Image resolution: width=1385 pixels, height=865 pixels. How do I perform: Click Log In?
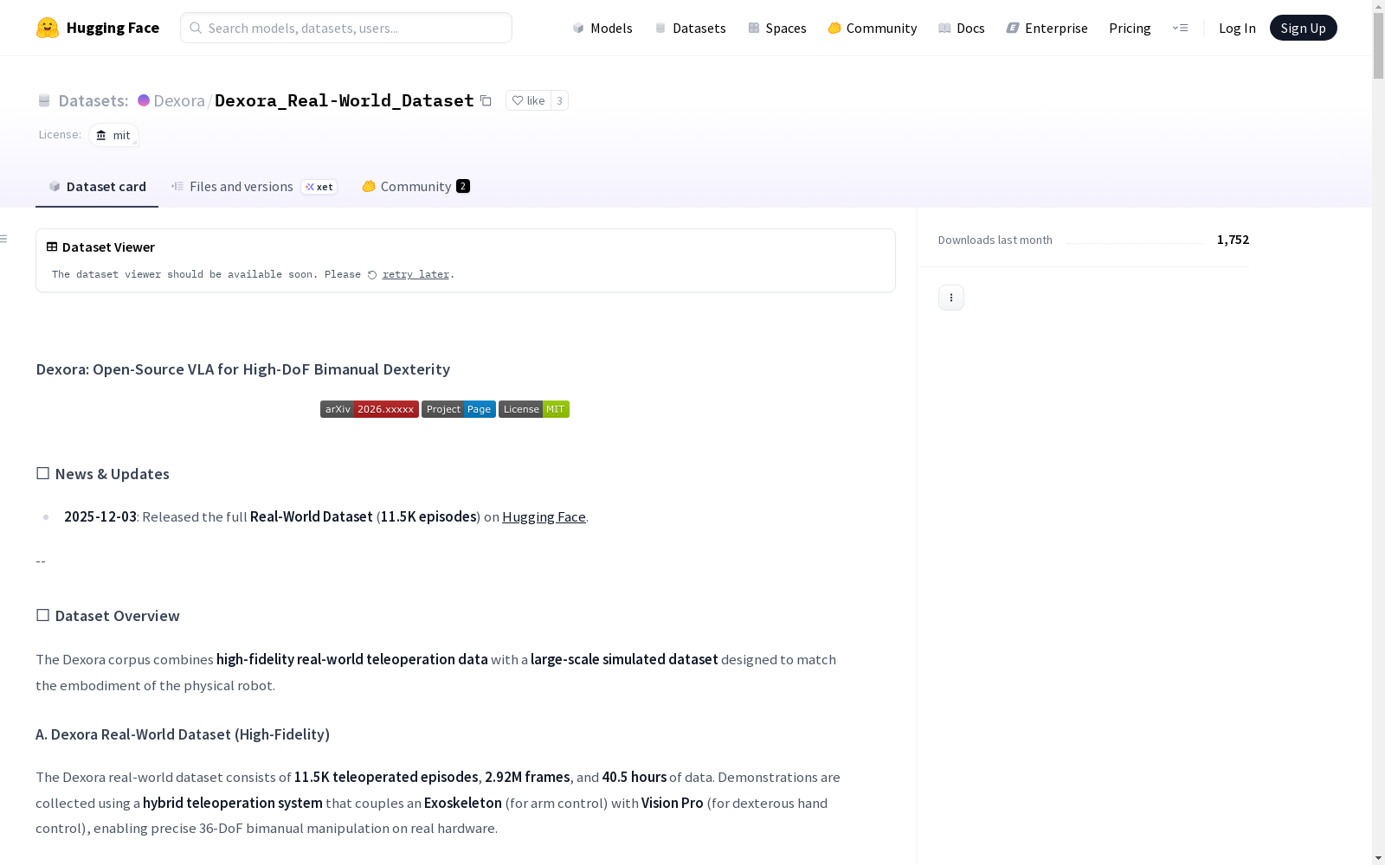pos(1237,28)
